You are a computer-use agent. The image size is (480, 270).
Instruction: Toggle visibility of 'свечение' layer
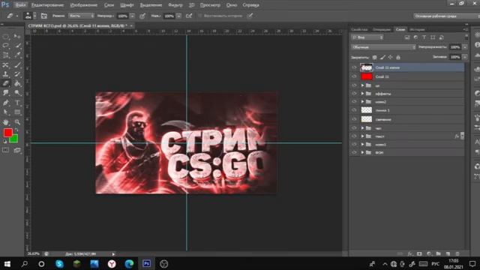pos(354,119)
